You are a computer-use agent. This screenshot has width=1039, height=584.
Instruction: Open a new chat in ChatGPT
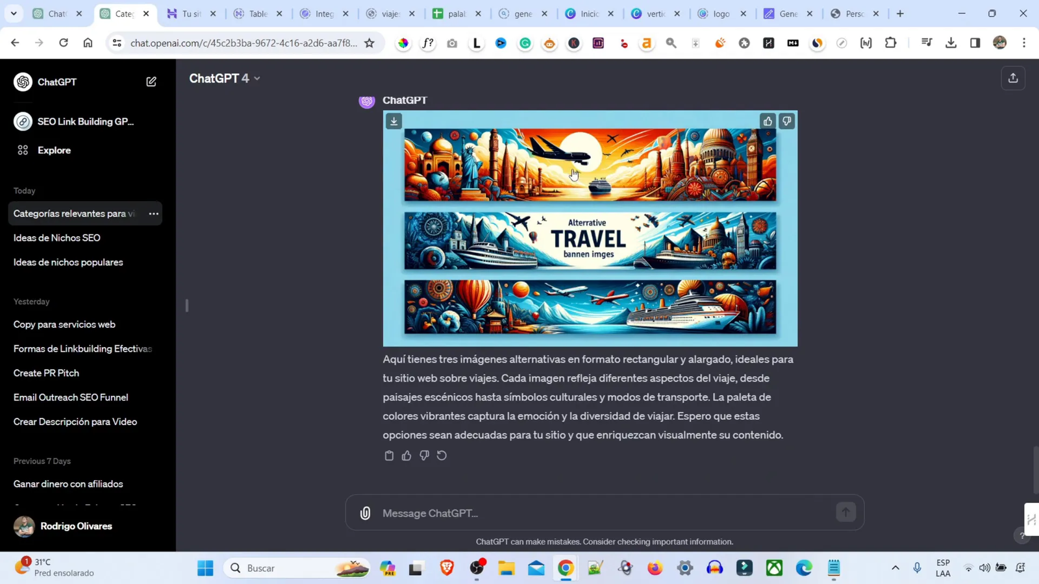coord(151,81)
